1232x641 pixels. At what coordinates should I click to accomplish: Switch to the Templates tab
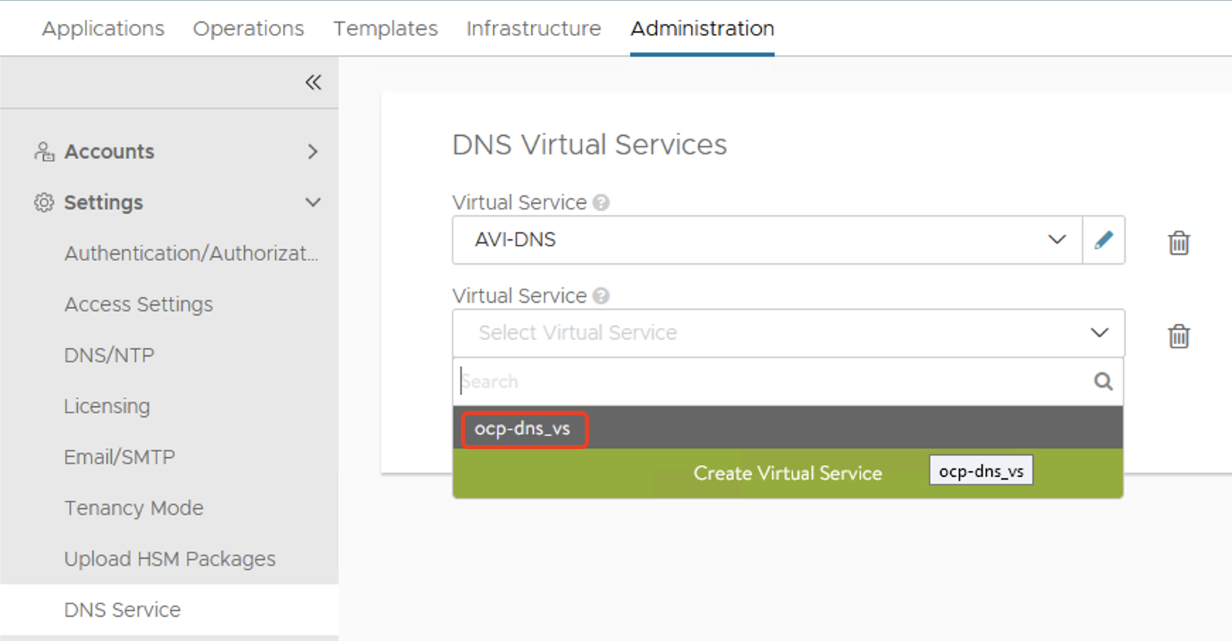pos(386,28)
